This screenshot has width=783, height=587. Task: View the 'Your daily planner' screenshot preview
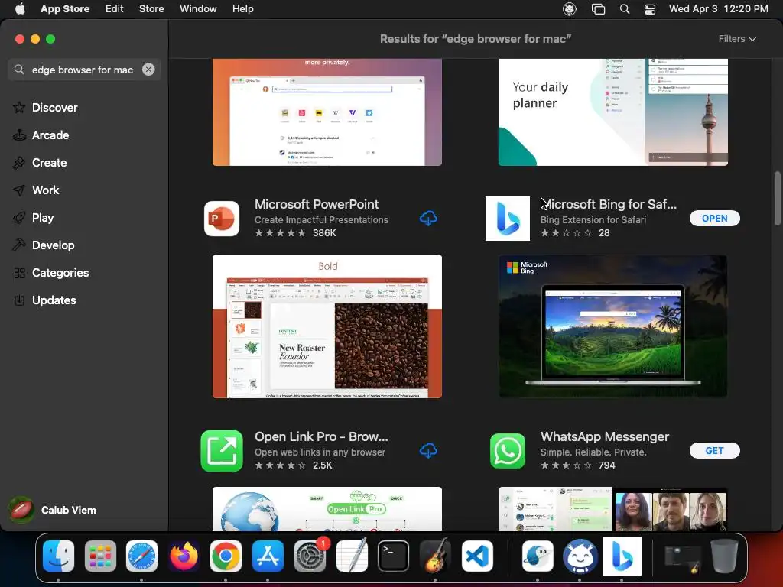pos(612,112)
